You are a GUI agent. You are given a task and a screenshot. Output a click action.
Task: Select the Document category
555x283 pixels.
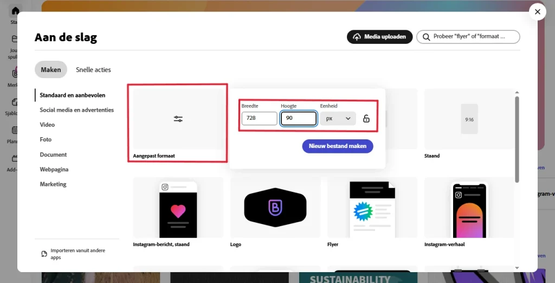[54, 155]
